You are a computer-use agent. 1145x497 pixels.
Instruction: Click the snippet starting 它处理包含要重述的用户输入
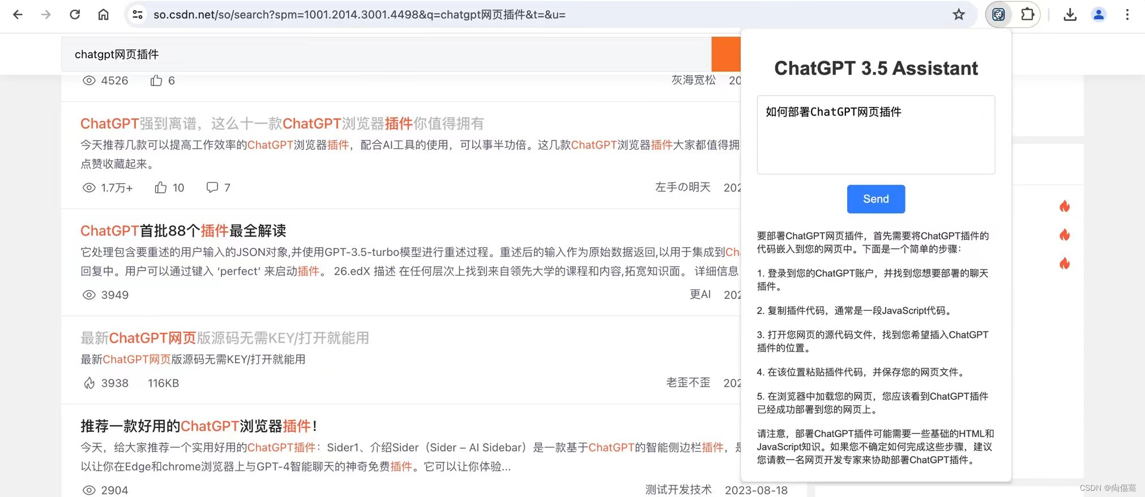tap(410, 262)
